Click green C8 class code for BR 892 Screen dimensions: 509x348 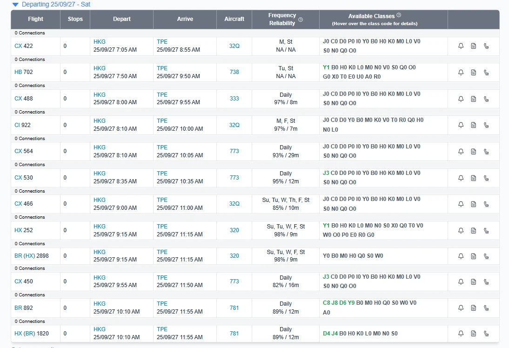[x=326, y=303]
